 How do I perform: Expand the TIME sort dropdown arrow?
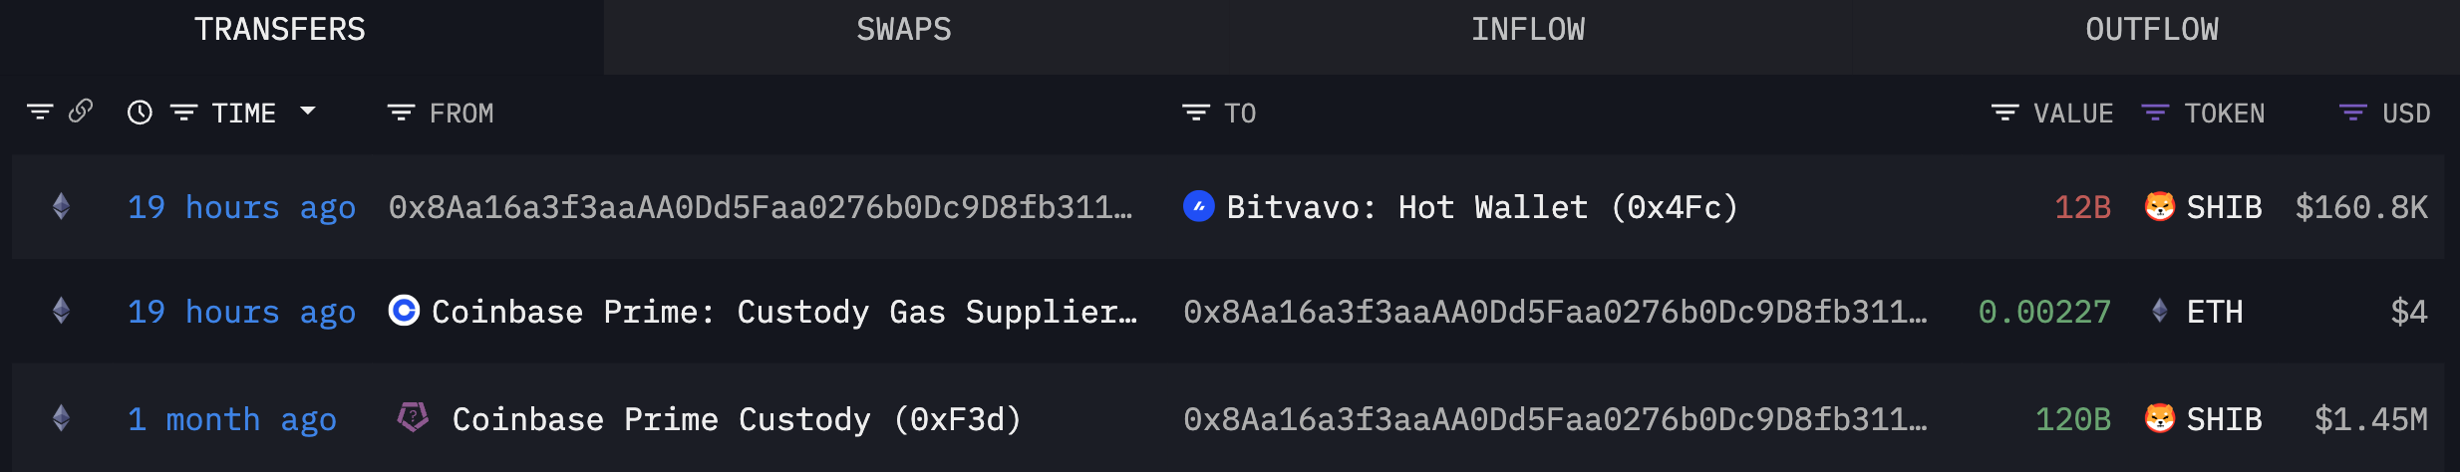[x=308, y=112]
